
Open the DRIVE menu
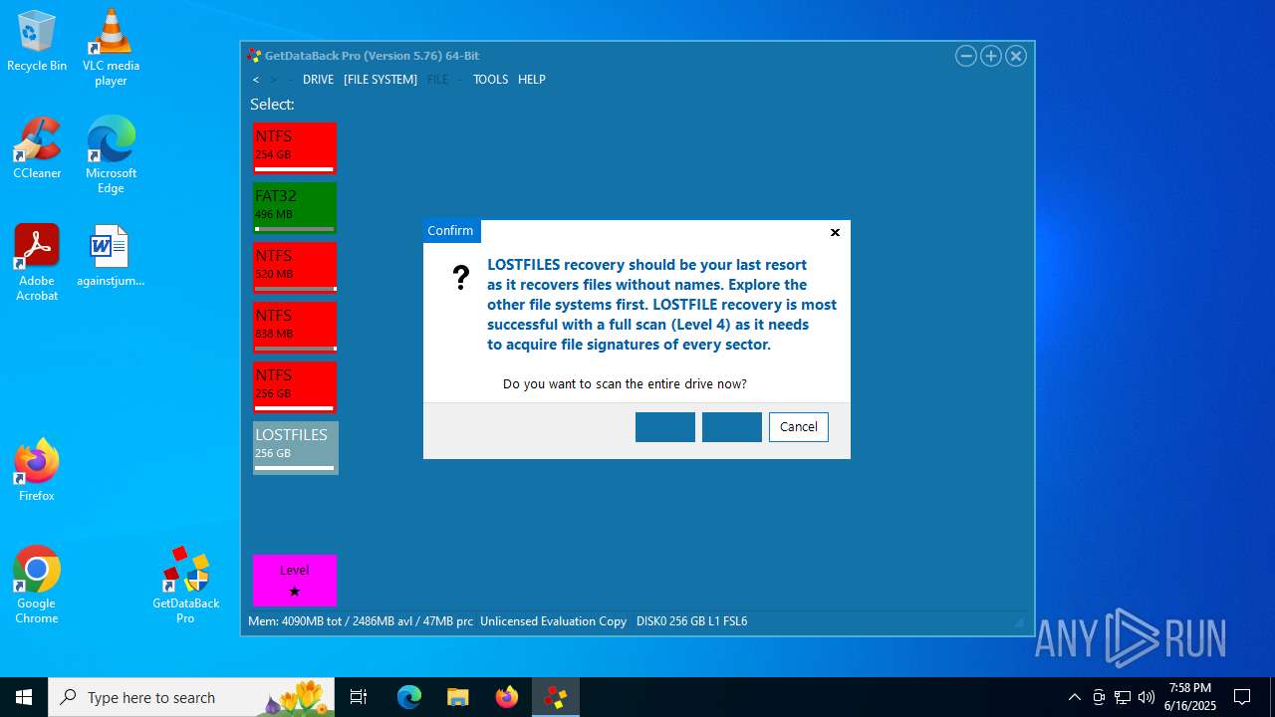tap(318, 80)
